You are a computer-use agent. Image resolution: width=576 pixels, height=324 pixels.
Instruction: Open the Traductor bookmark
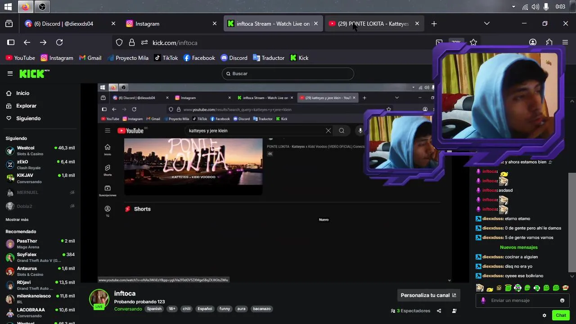269,58
